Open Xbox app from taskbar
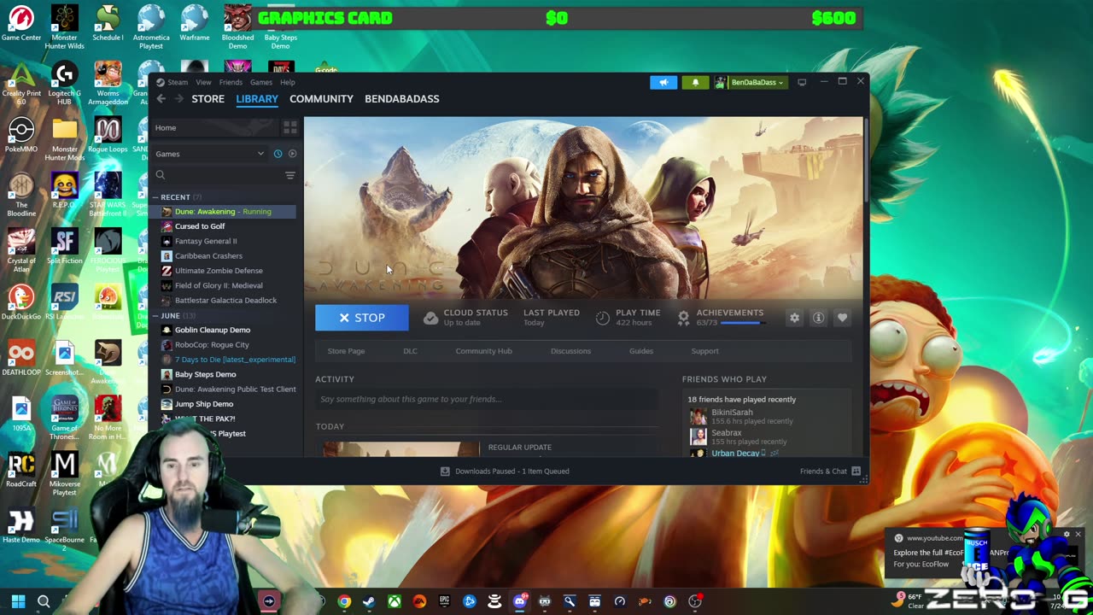1093x615 pixels. [394, 601]
